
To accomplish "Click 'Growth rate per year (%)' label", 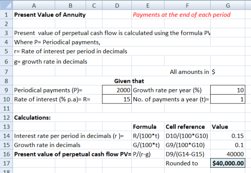I will (167, 90).
